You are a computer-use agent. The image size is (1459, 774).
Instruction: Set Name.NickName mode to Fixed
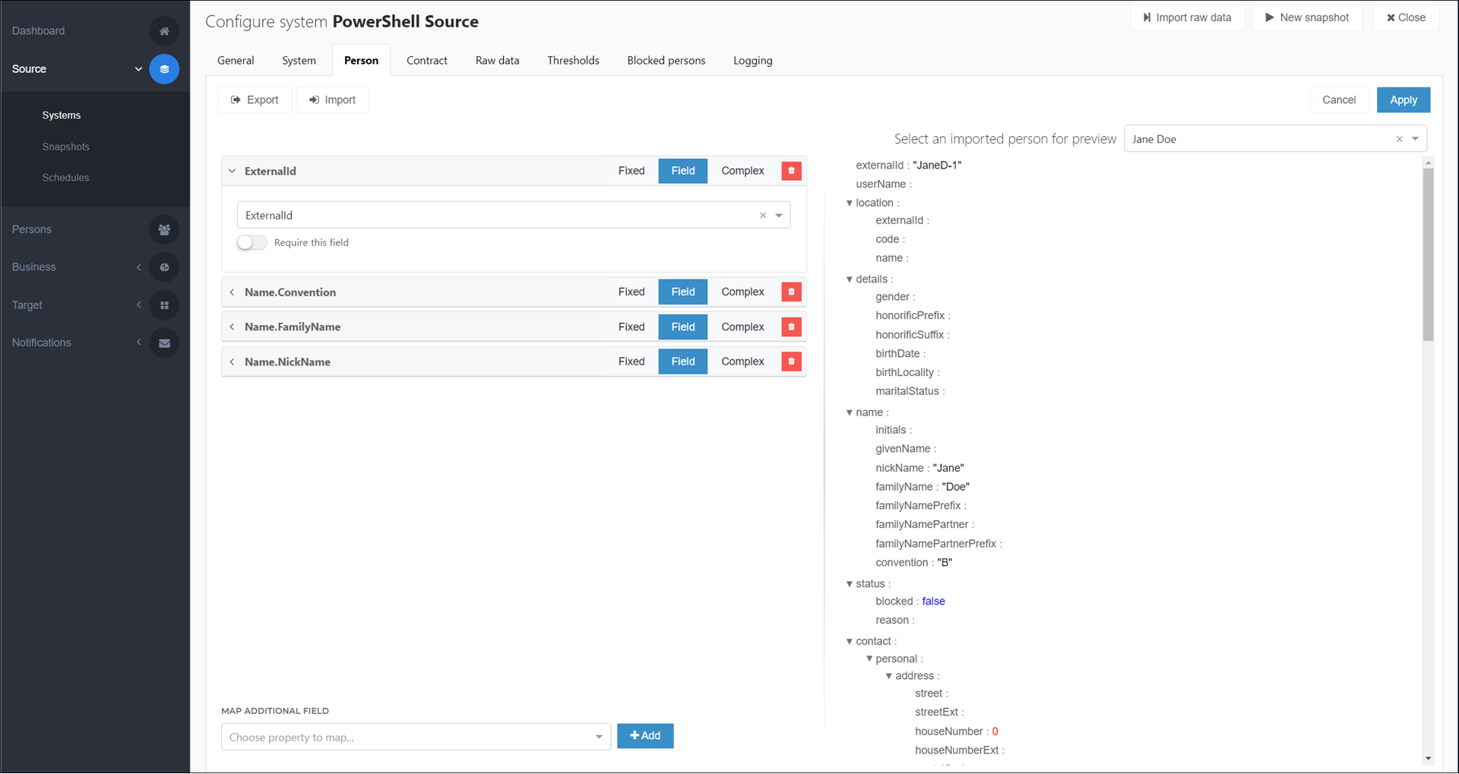click(x=631, y=362)
